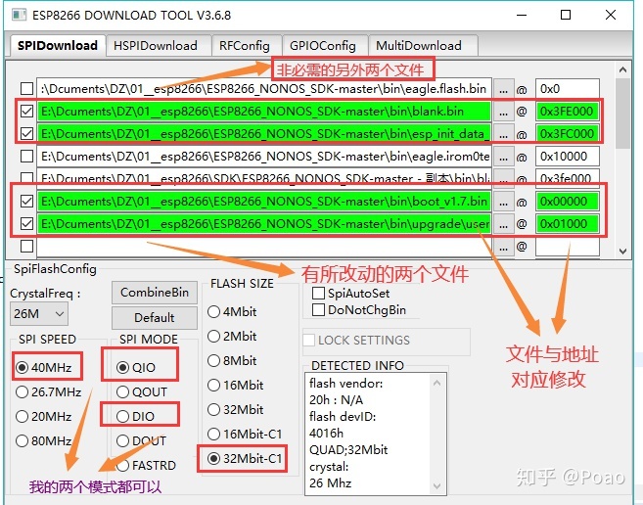This screenshot has width=643, height=505.
Task: Edit the 0x00000 address field
Action: click(568, 201)
